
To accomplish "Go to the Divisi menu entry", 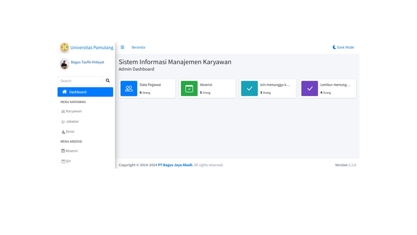I will point(85,132).
